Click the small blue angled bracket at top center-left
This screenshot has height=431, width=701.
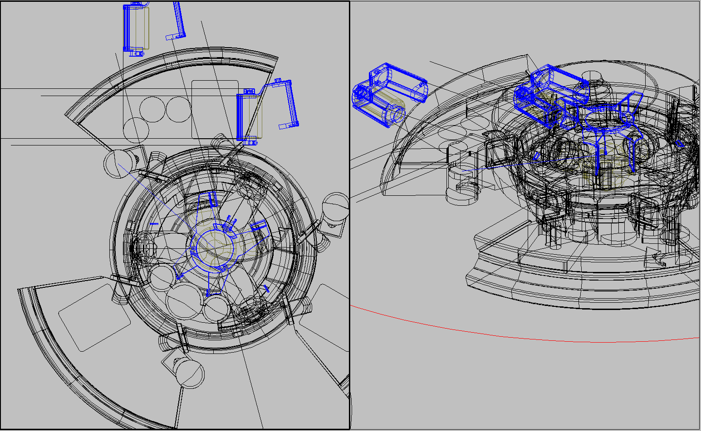178,23
